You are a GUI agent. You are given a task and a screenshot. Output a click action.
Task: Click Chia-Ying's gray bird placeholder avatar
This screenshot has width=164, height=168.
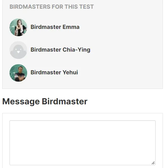(x=18, y=50)
